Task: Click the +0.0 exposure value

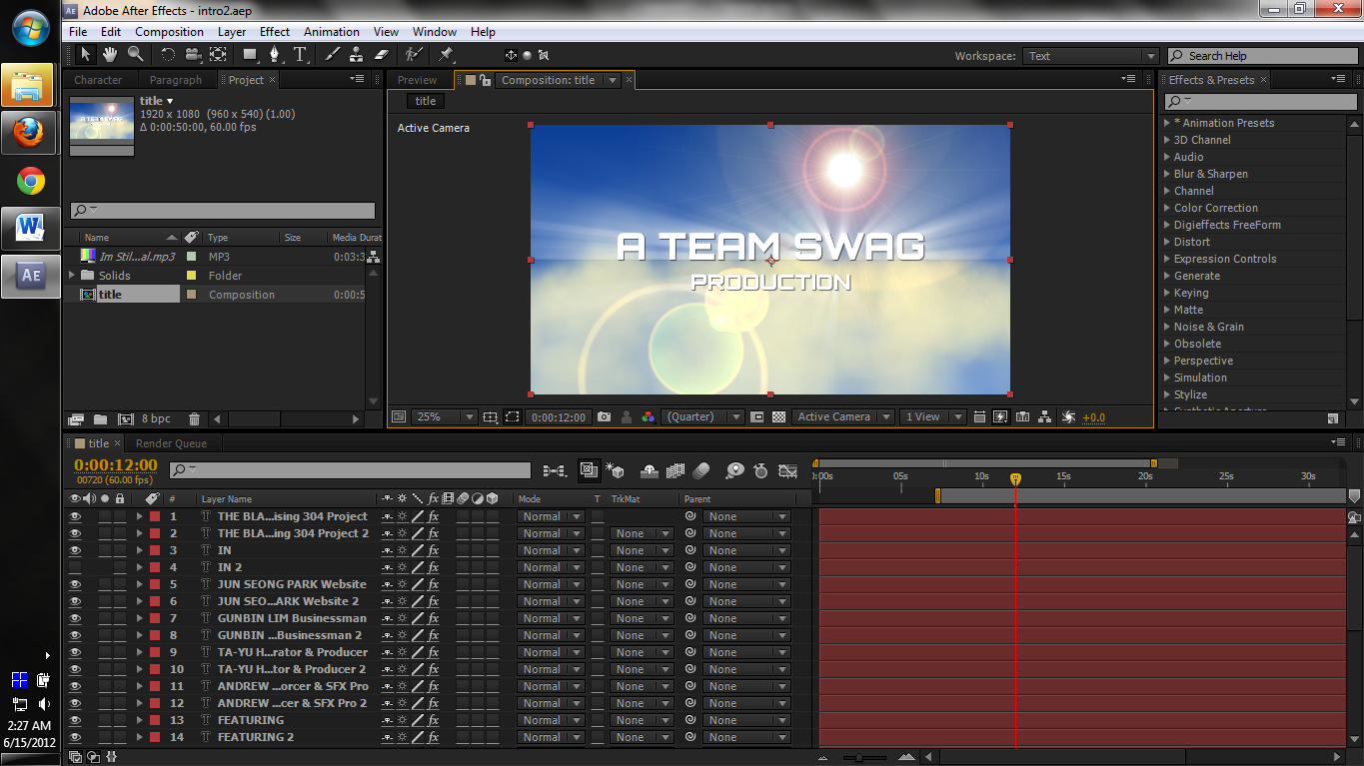Action: 1094,417
